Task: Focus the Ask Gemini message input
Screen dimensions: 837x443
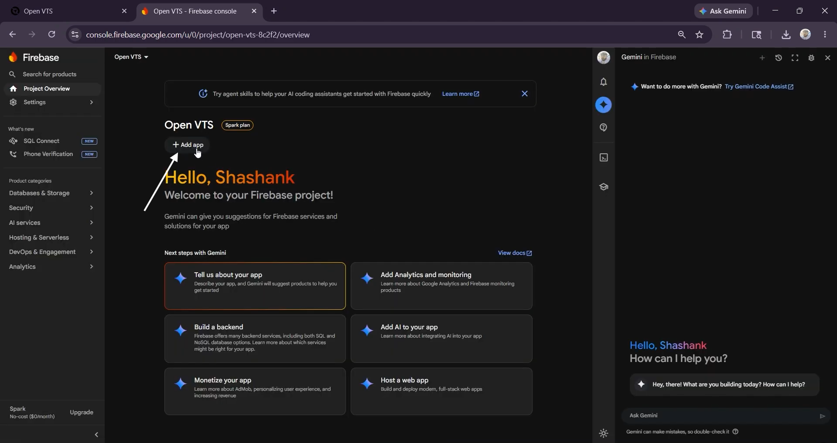Action: 721,416
